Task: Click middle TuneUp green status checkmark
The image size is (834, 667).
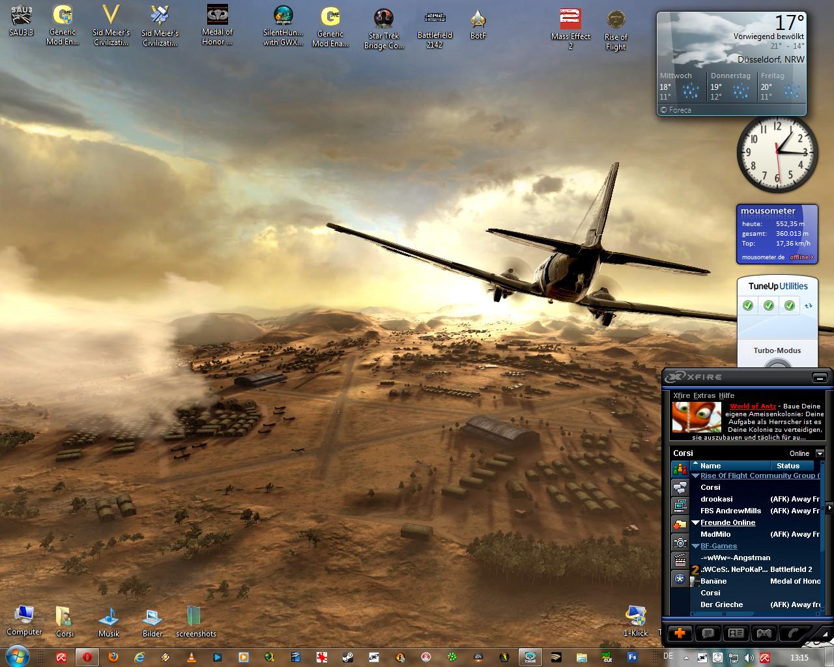Action: pos(769,305)
